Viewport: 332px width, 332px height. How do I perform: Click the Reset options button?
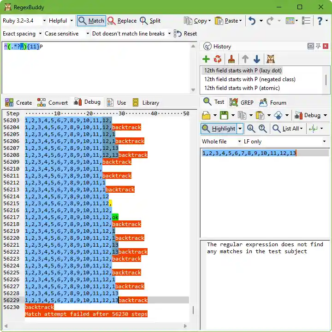[x=185, y=34]
